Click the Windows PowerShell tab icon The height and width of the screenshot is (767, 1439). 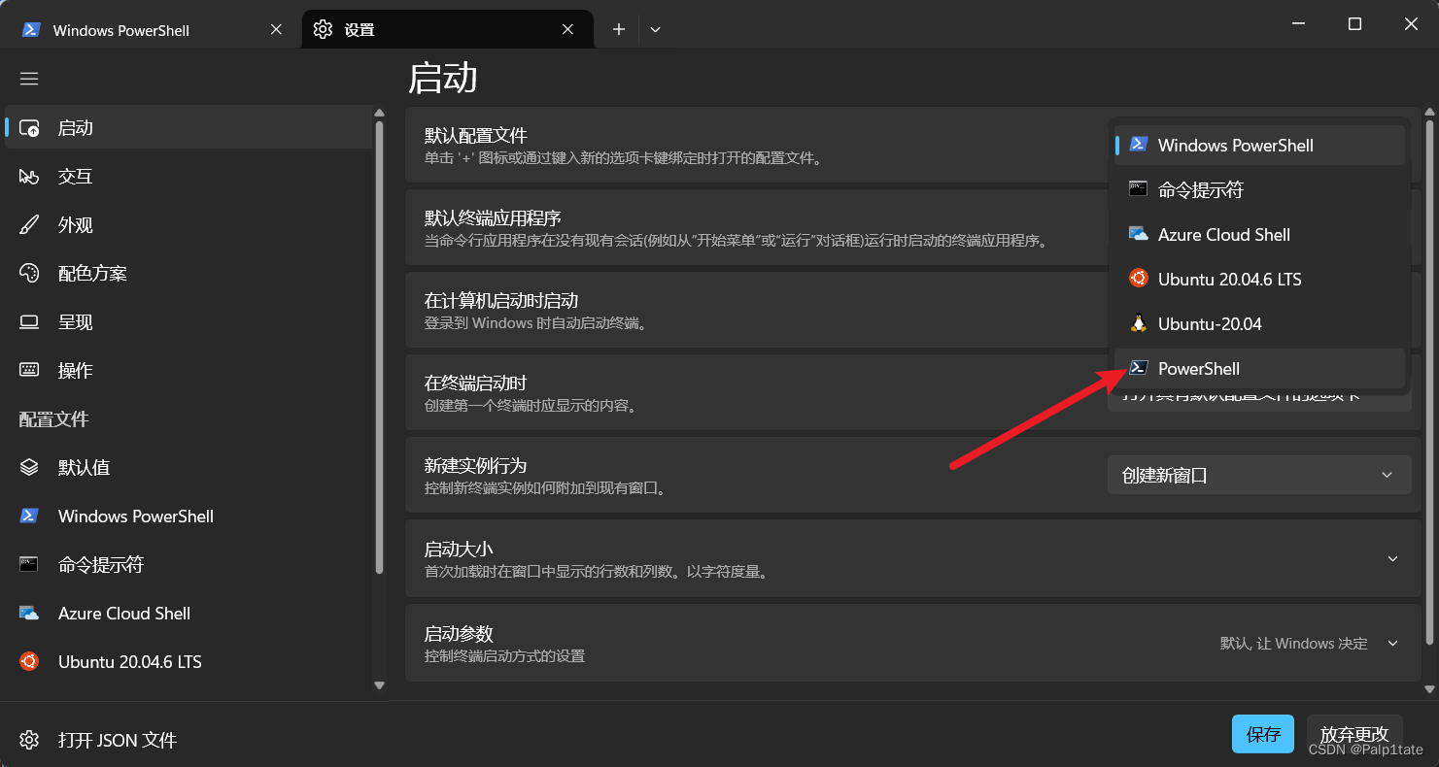pyautogui.click(x=31, y=29)
